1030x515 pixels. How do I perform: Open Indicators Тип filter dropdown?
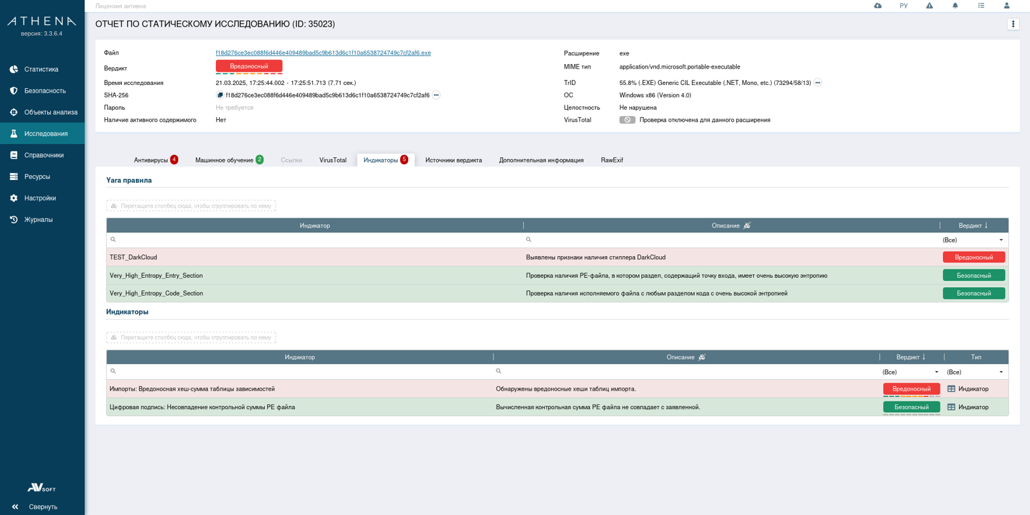(x=1001, y=372)
